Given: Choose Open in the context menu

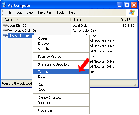Looking at the screenshot, I should tap(61, 38).
